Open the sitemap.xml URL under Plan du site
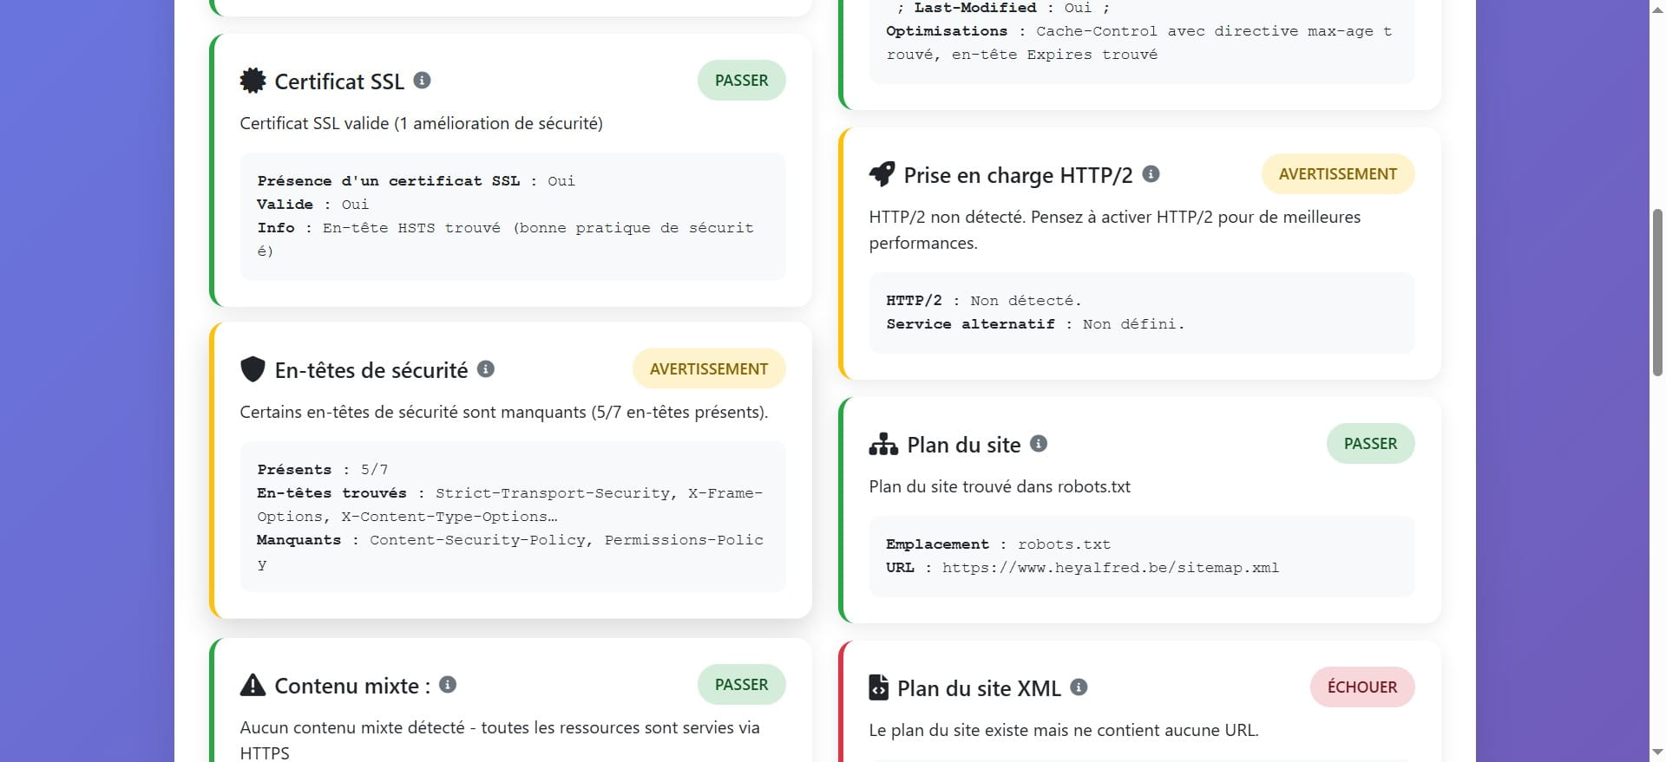The image size is (1666, 762). tap(1111, 568)
